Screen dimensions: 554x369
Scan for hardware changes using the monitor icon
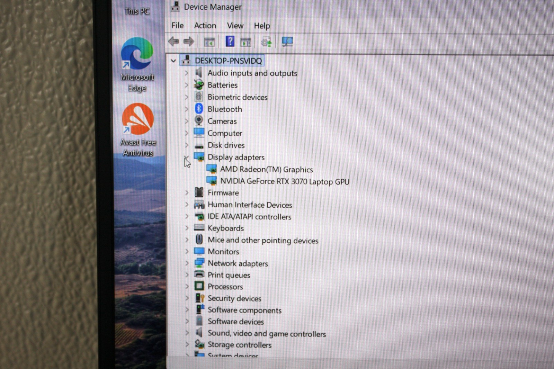(287, 42)
